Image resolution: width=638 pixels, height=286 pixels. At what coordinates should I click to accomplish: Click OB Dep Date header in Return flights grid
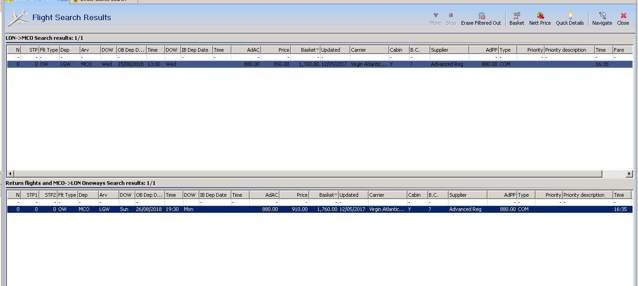(x=150, y=195)
